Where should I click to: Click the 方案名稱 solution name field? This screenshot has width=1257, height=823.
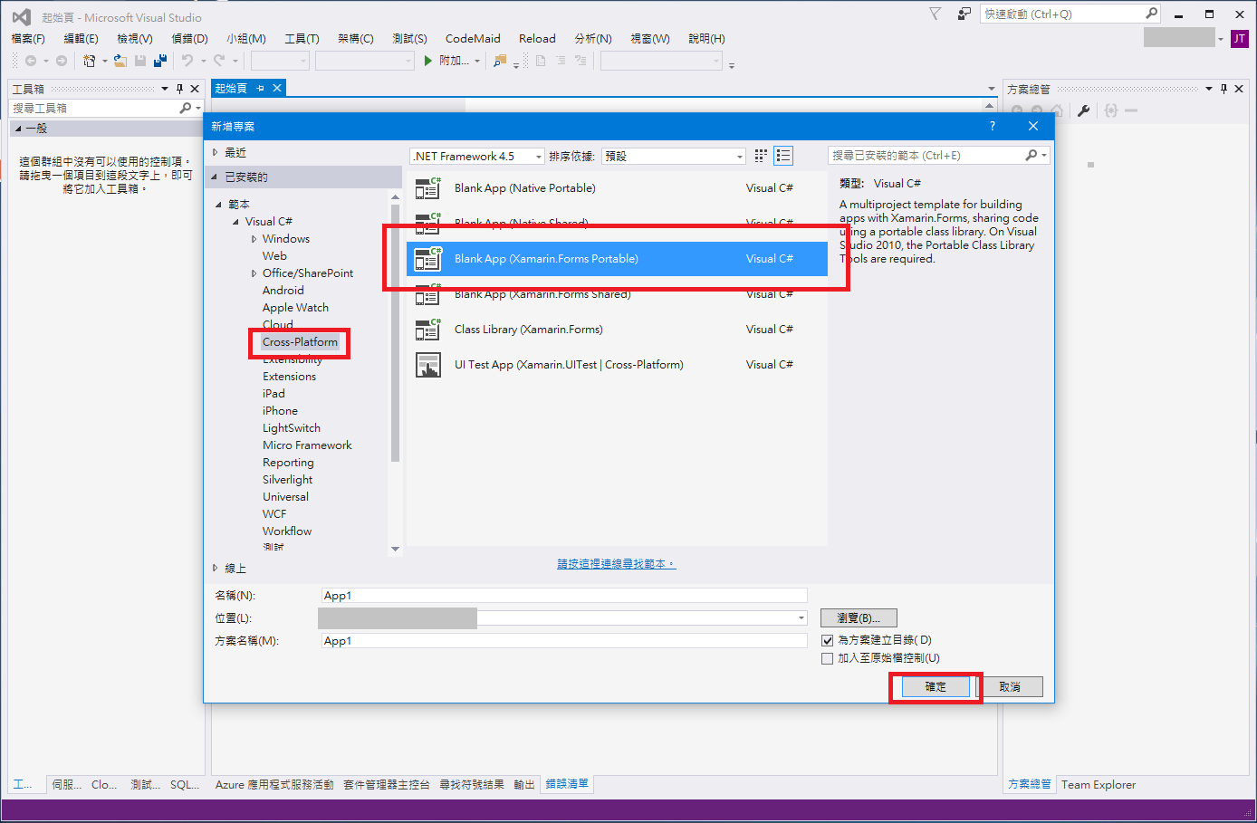click(564, 641)
